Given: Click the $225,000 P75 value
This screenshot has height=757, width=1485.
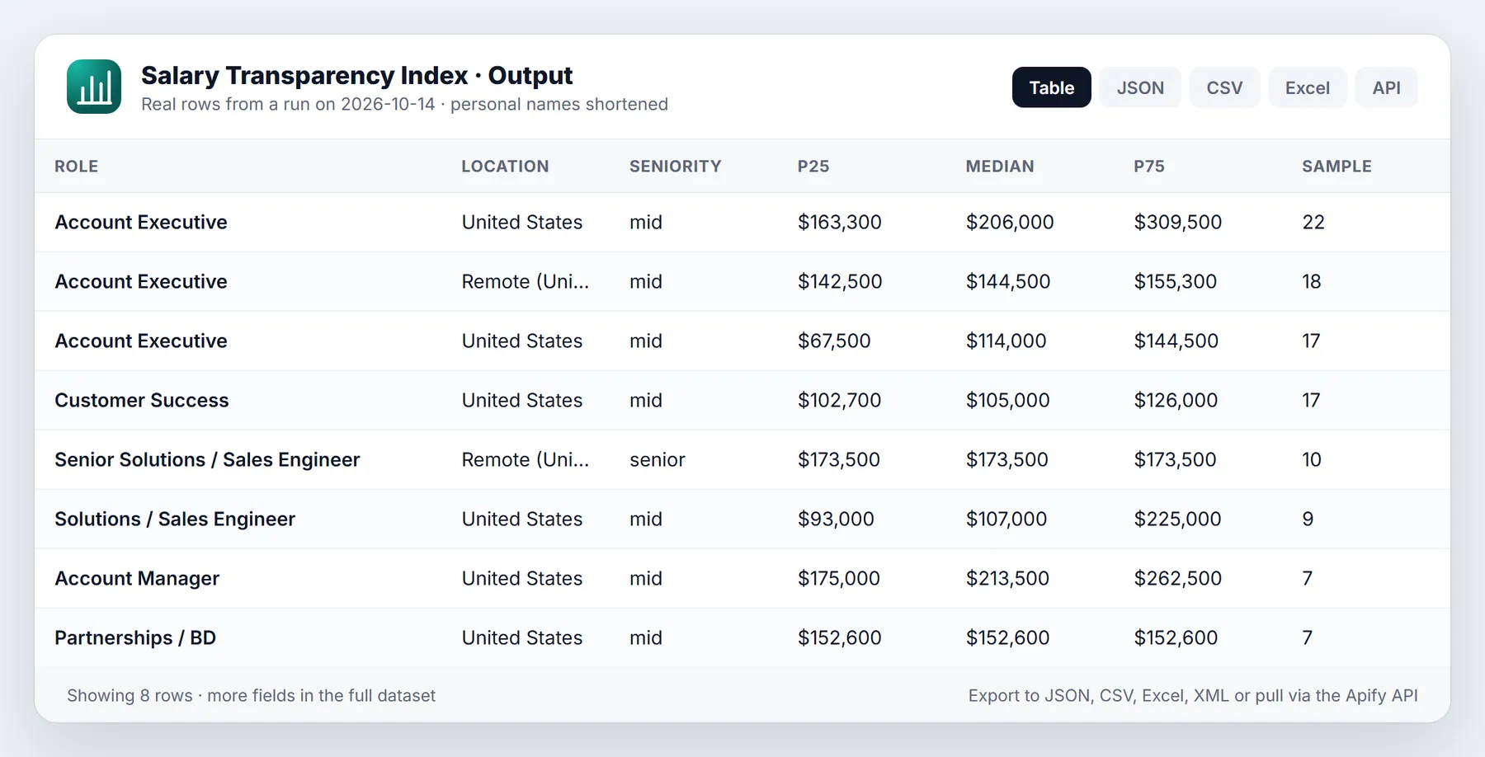Looking at the screenshot, I should [1177, 519].
